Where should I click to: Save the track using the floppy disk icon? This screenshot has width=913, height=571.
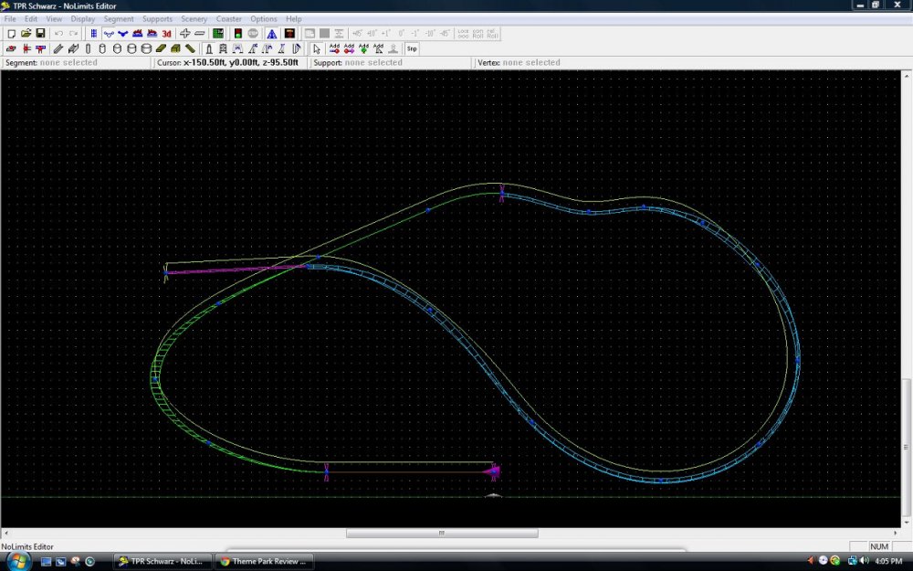(x=40, y=34)
